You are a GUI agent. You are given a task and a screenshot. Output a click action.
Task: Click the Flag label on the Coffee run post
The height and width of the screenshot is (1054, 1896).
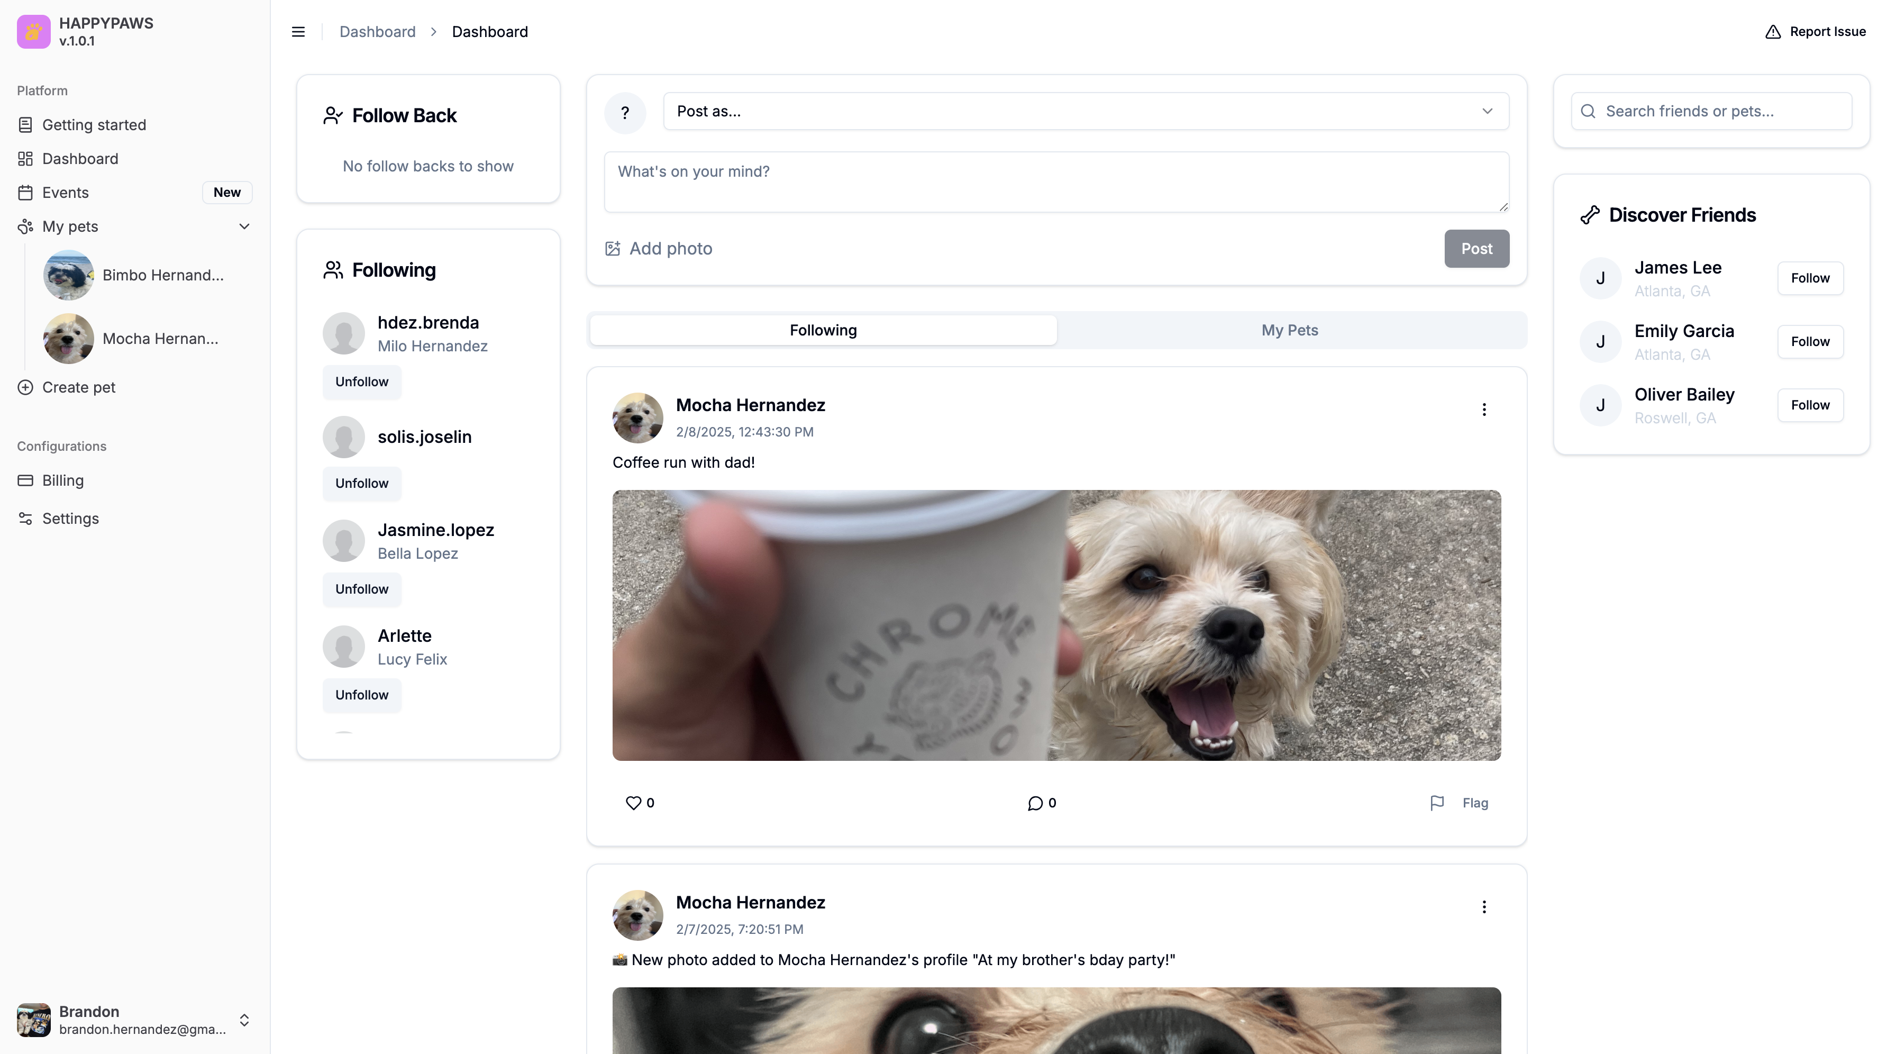coord(1475,803)
